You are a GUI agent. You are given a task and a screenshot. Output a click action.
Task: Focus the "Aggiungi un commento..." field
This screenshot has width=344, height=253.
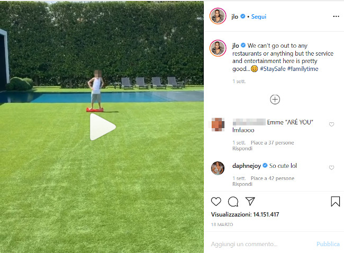(261, 244)
